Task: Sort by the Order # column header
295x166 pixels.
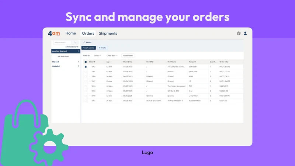Action: (x=92, y=62)
